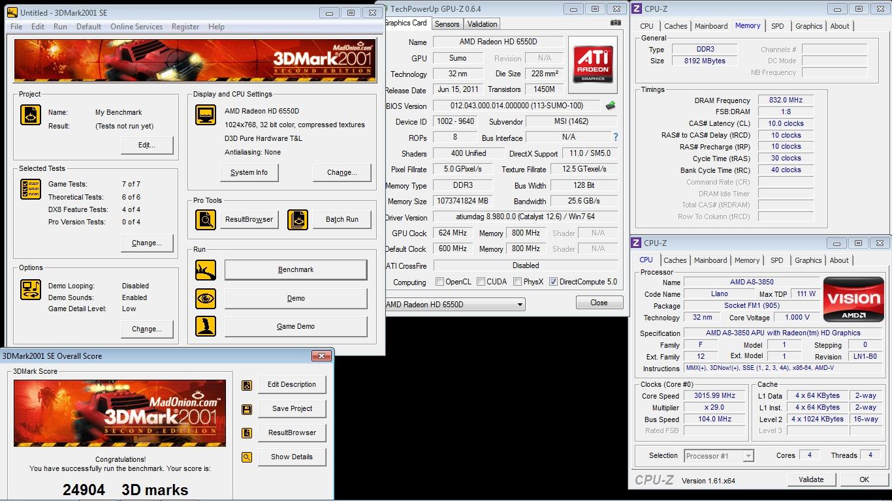Click Change... button under Display and CPU Settings
Image resolution: width=892 pixels, height=501 pixels.
(342, 172)
